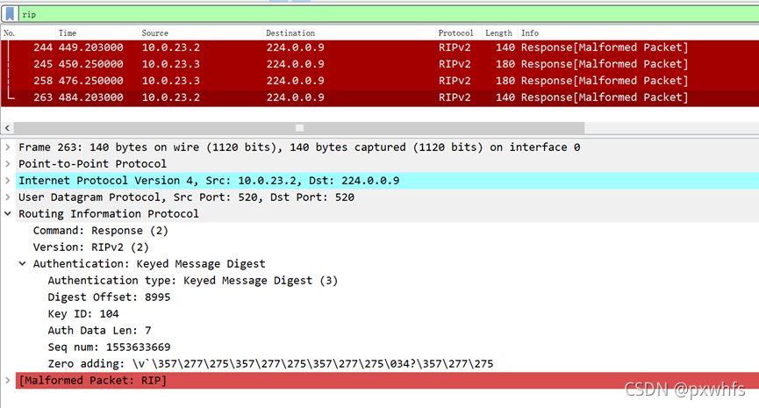Image resolution: width=759 pixels, height=408 pixels.
Task: Collapse the Routing Information Protocol node
Action: tap(8, 213)
